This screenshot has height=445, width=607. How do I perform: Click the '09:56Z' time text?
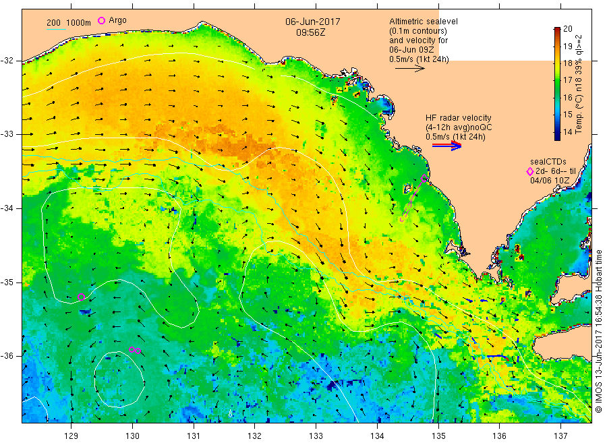point(311,32)
